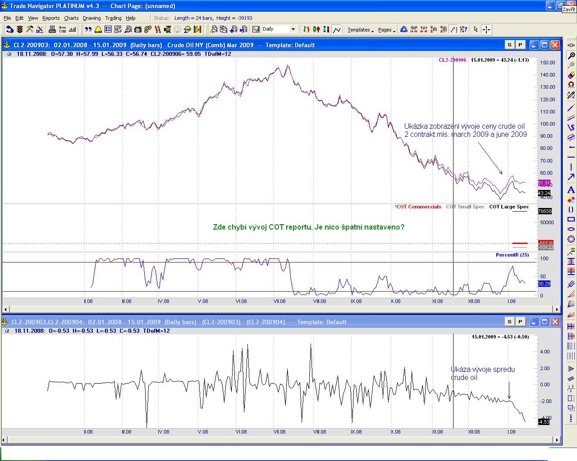Select the rectangle drawing tool
577x461 pixels.
[571, 219]
